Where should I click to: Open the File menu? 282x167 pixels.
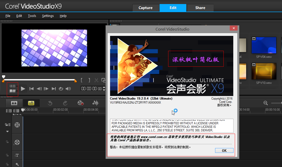click(8, 16)
